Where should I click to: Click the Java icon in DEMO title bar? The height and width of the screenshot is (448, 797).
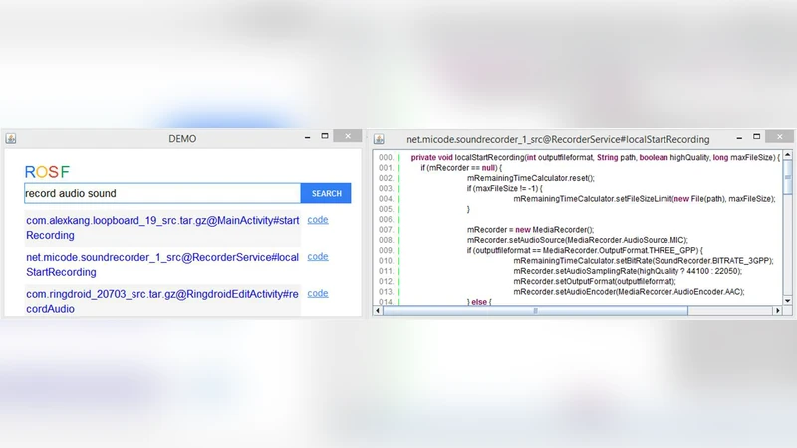11,138
